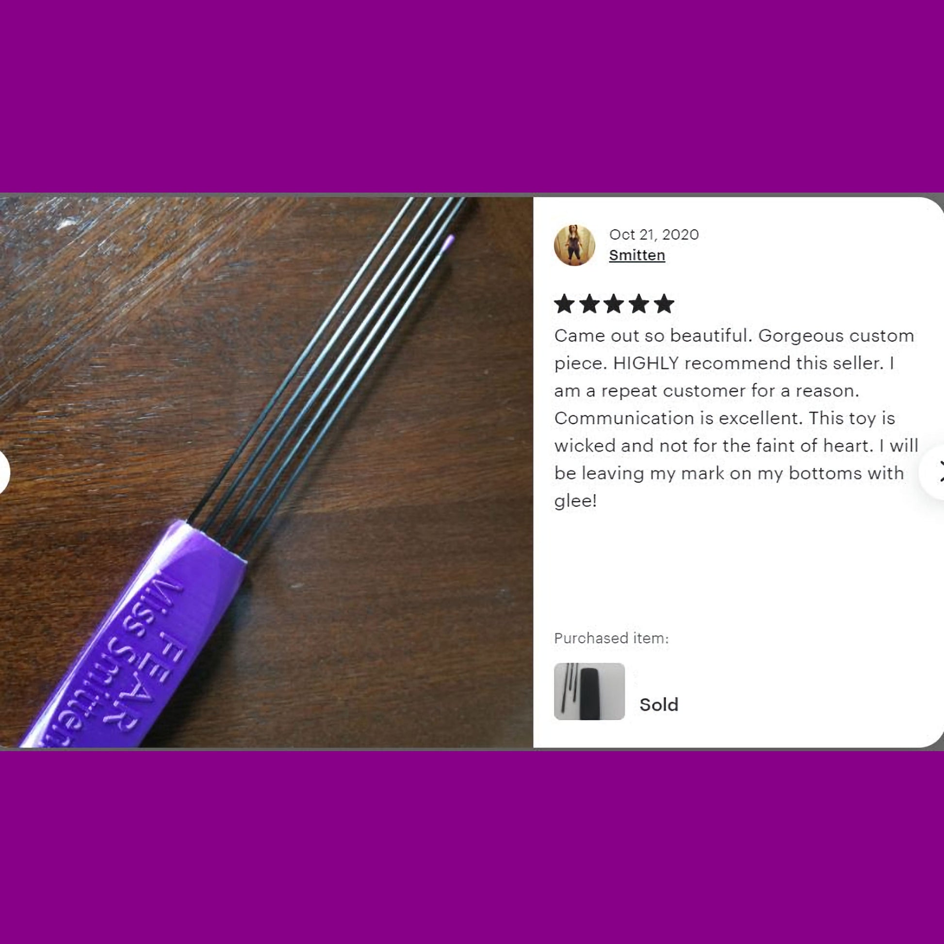Click the third rating star
This screenshot has height=944, width=944.
pyautogui.click(x=614, y=304)
